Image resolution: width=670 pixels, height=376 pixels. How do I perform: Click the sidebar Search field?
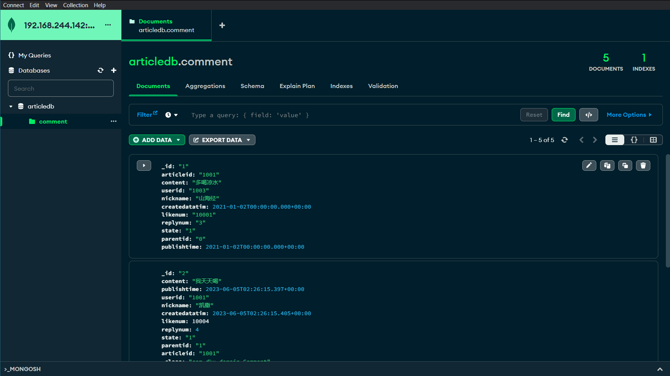pos(61,88)
